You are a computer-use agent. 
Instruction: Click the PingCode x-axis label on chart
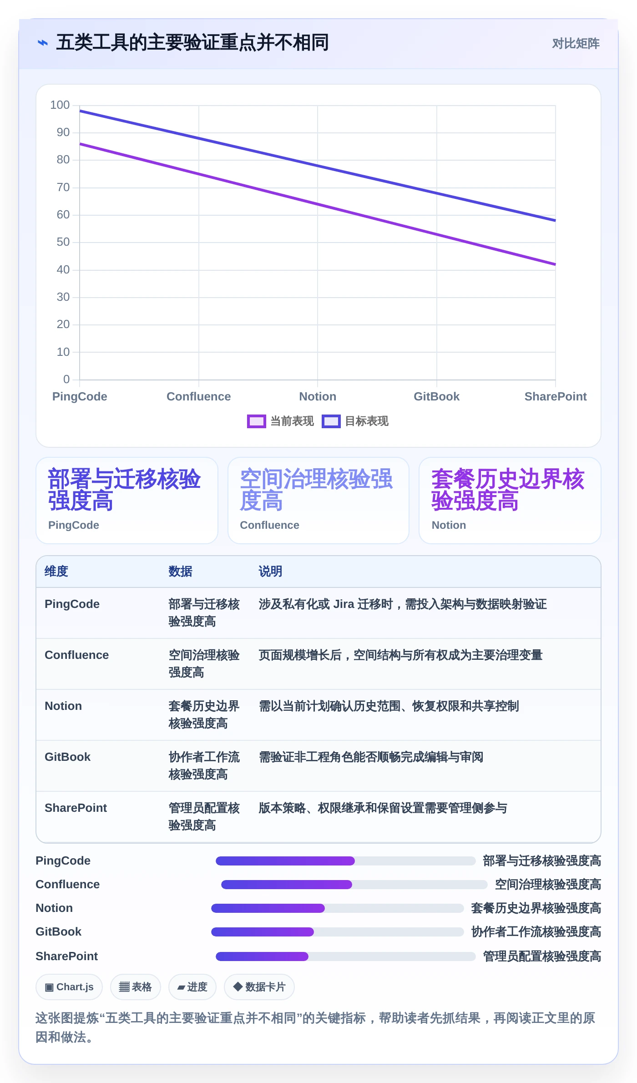tap(80, 396)
